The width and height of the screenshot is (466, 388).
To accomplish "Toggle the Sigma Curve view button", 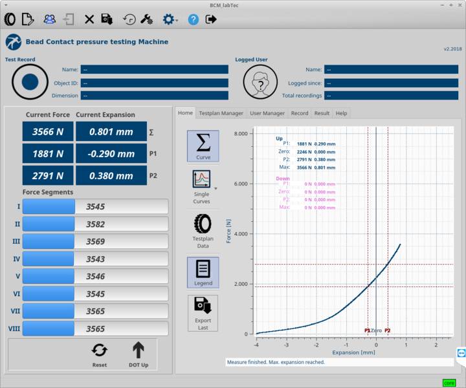I will tap(203, 146).
